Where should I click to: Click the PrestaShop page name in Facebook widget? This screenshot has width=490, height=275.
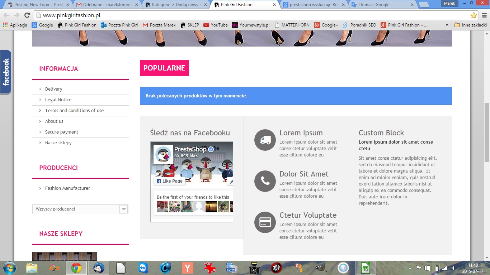(190, 149)
